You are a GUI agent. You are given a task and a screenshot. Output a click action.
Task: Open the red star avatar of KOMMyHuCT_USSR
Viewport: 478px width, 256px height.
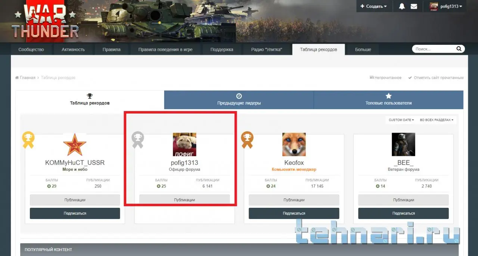click(75, 144)
